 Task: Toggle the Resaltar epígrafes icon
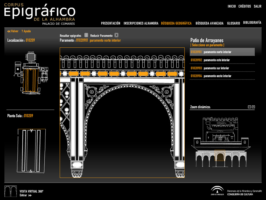pyautogui.click(x=86, y=35)
